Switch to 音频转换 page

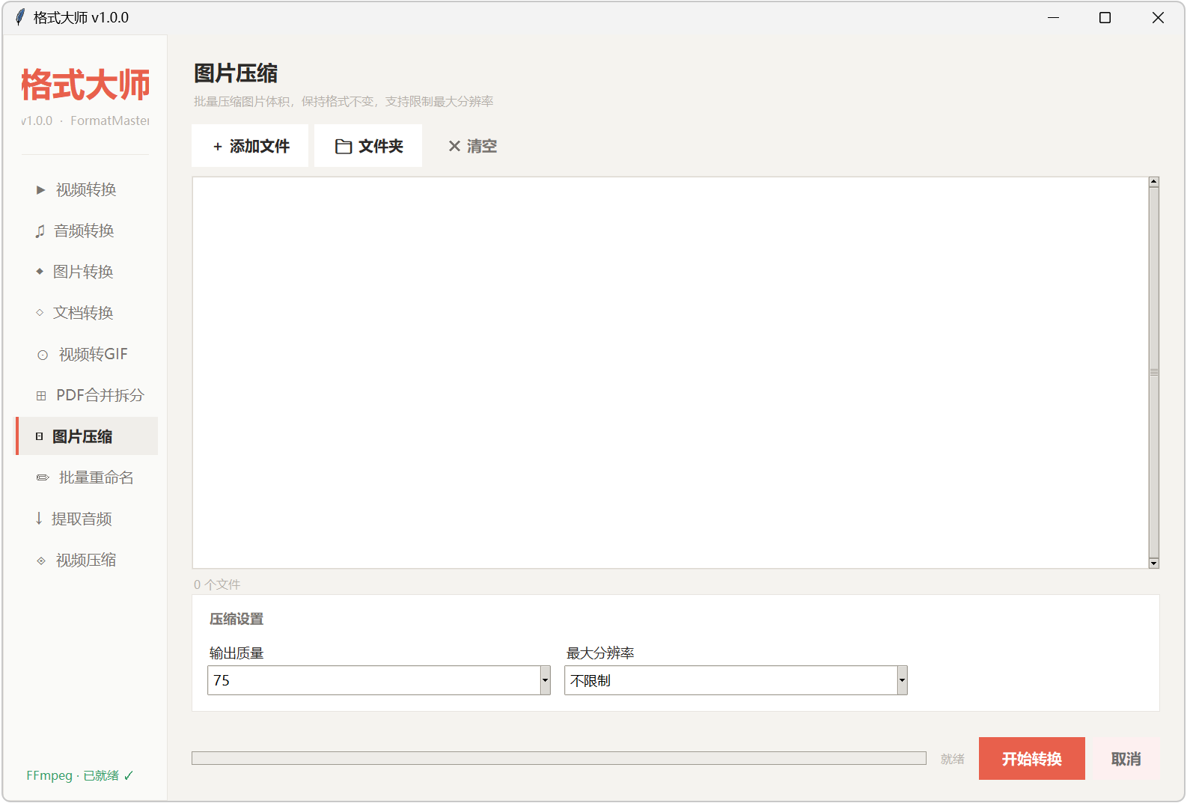point(87,231)
